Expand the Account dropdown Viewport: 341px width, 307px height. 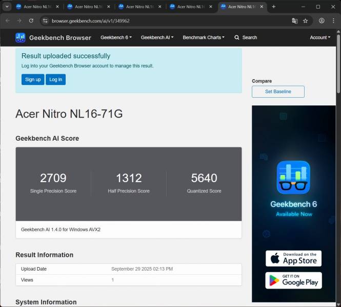pos(320,37)
